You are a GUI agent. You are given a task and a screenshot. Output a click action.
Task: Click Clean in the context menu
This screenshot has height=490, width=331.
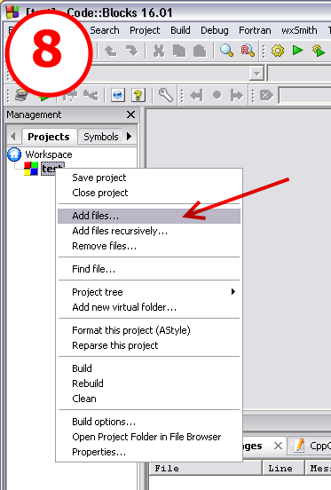pos(149,399)
